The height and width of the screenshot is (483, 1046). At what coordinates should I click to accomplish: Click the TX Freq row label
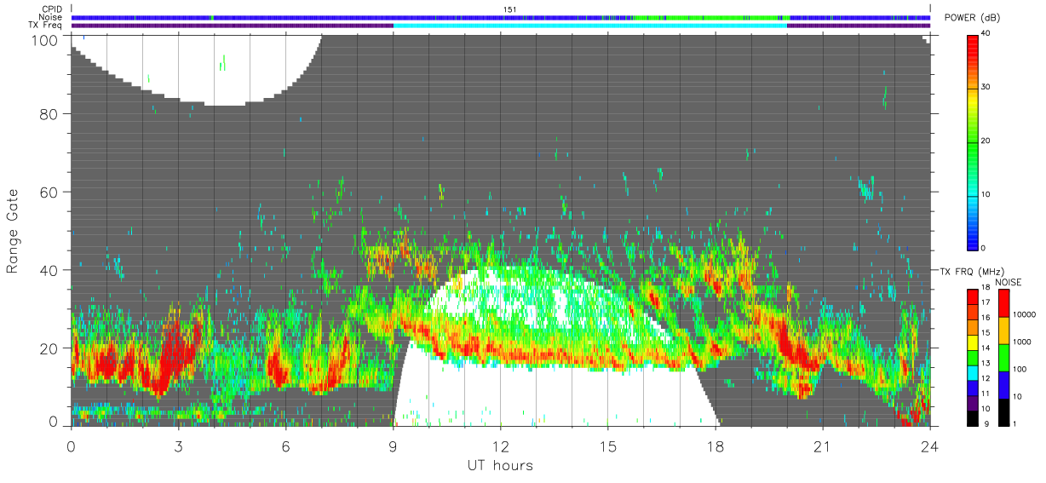(47, 26)
